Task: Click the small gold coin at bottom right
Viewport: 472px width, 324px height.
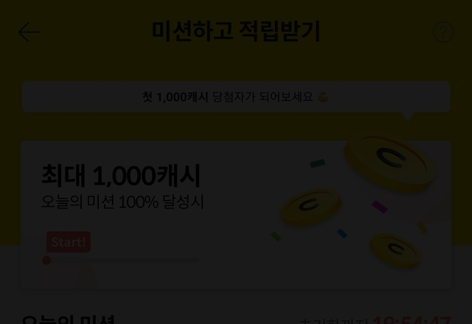Action: tap(395, 250)
